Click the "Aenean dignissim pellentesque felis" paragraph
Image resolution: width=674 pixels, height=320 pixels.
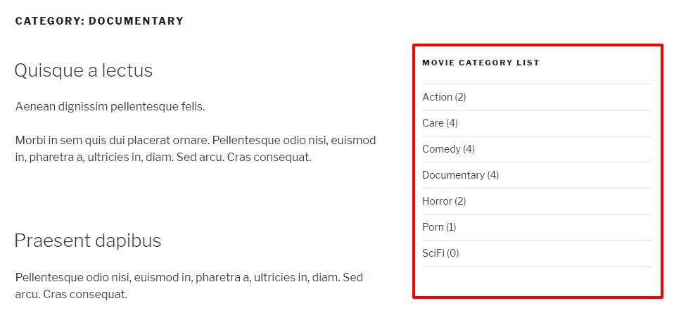[x=110, y=107]
